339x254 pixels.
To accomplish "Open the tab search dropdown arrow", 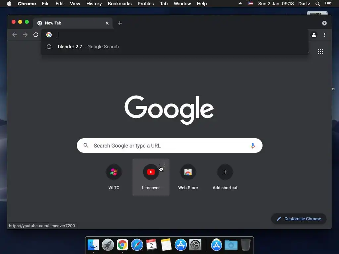I will (324, 23).
